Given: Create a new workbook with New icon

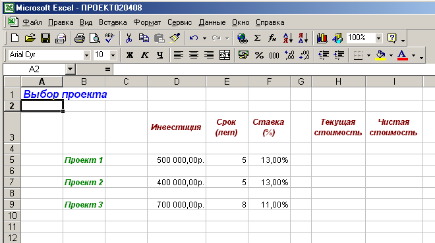Looking at the screenshot, I should click(x=14, y=38).
